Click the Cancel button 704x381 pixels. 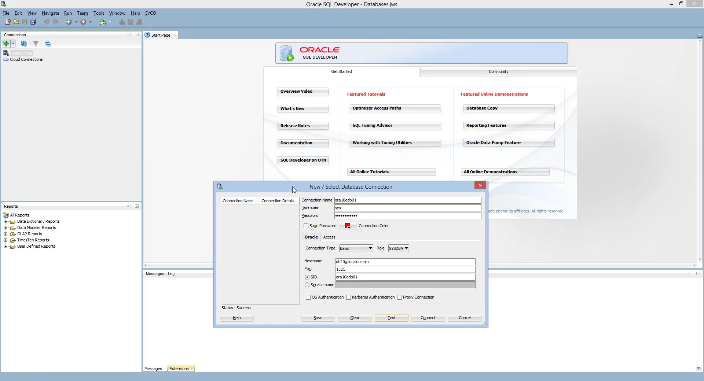click(x=465, y=318)
